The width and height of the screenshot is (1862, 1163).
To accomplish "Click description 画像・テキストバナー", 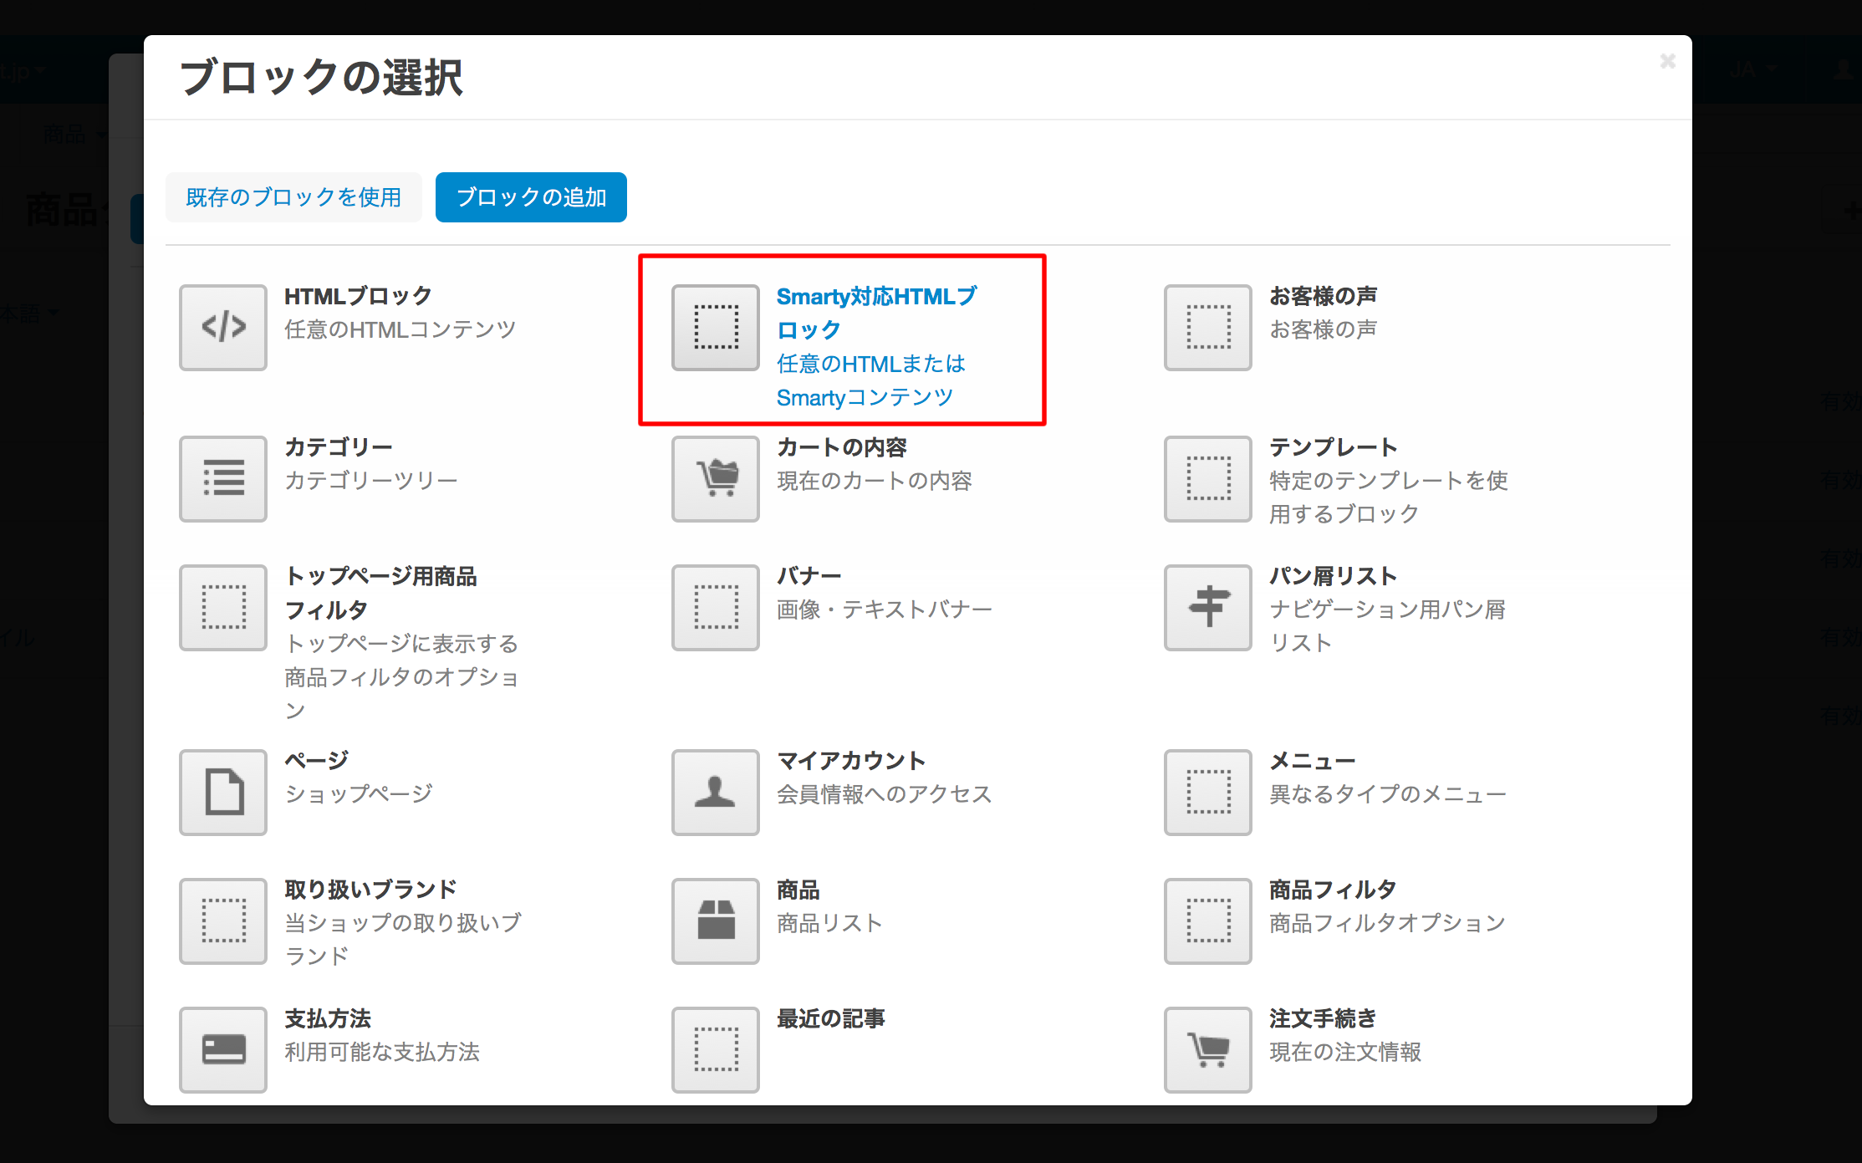I will click(x=885, y=610).
